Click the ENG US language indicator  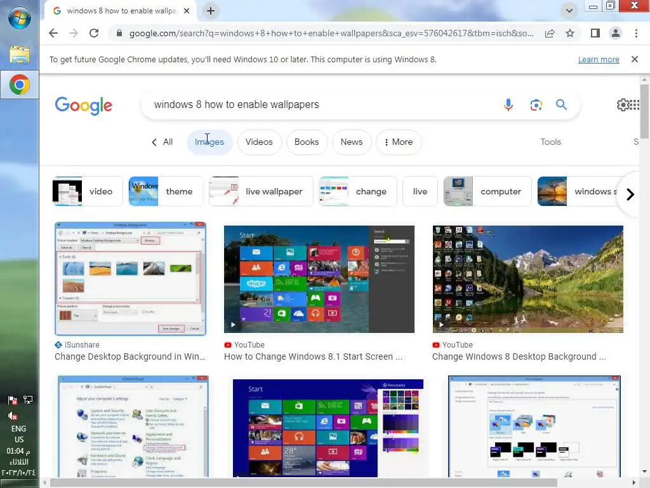click(19, 433)
